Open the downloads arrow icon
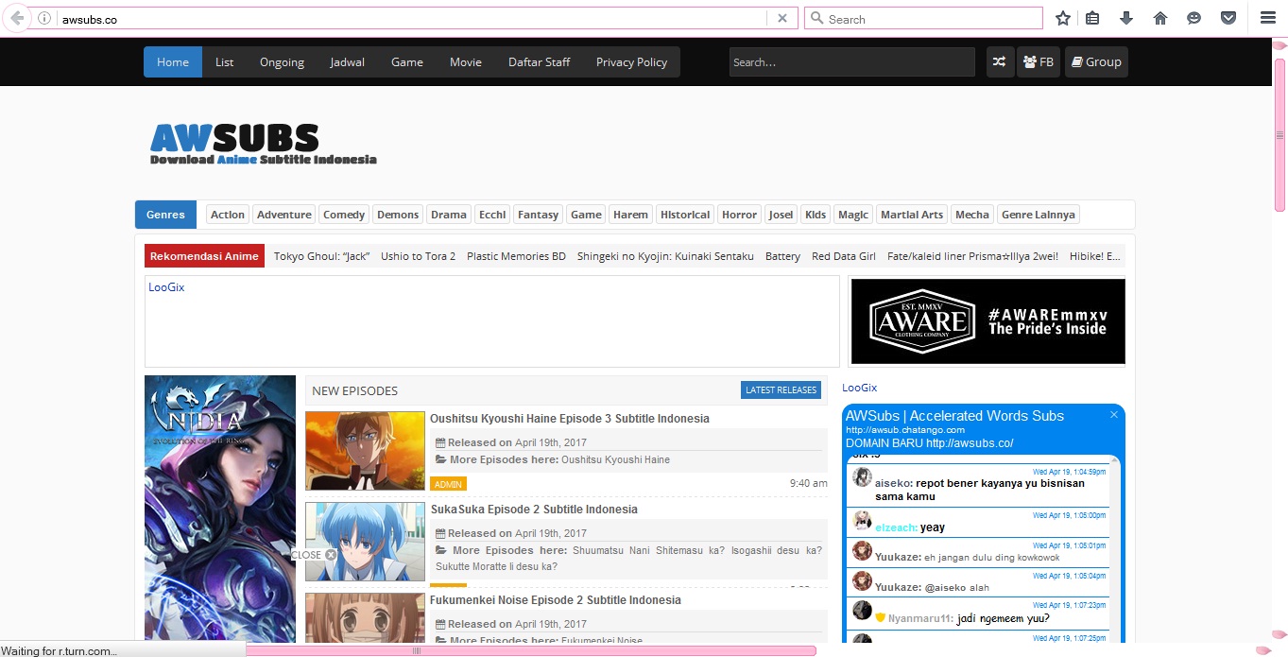 tap(1126, 18)
